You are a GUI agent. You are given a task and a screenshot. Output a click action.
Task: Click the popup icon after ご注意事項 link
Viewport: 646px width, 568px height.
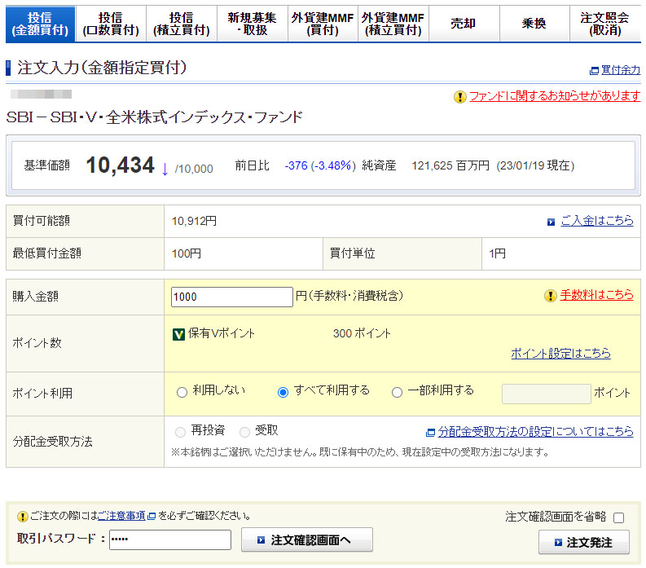click(x=152, y=517)
